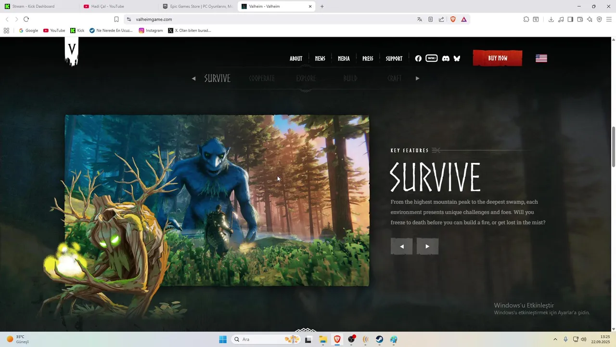Bookmark this page icon

[x=116, y=19]
